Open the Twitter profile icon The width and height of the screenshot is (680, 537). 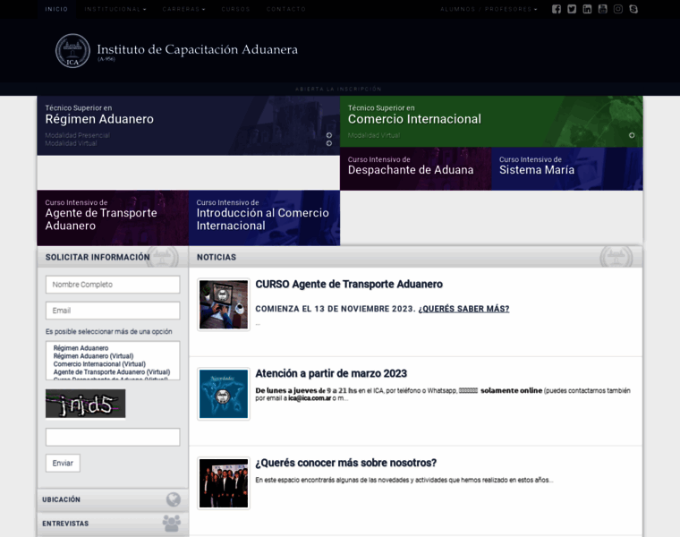click(x=572, y=9)
